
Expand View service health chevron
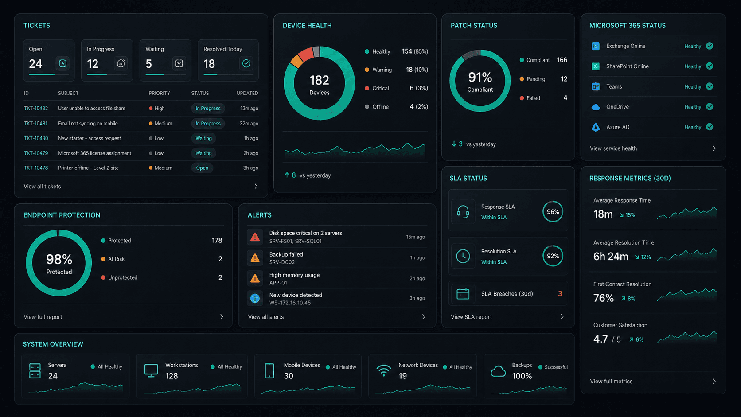[x=714, y=148]
